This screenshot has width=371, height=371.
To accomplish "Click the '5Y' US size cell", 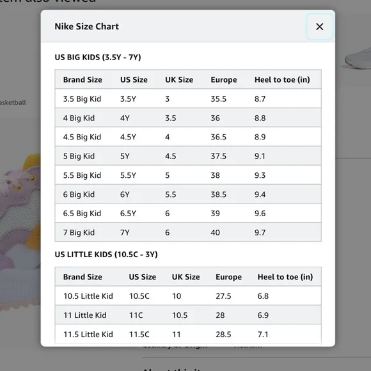I will (x=125, y=156).
